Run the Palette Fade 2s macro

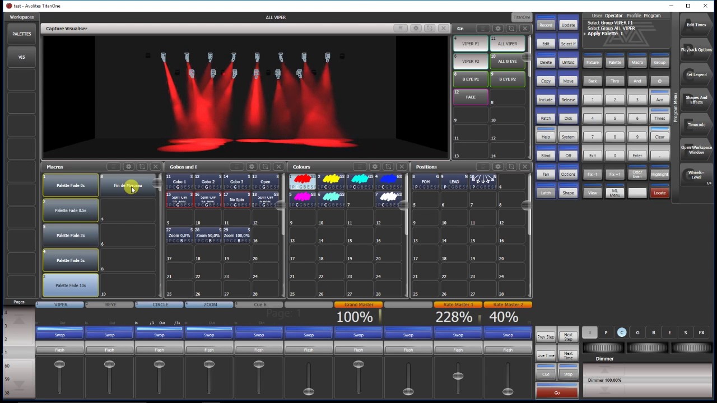pyautogui.click(x=71, y=235)
